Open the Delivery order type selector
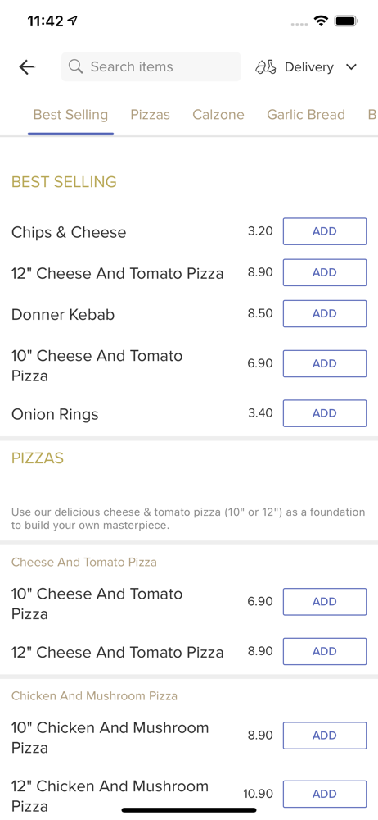378x820 pixels. point(306,67)
